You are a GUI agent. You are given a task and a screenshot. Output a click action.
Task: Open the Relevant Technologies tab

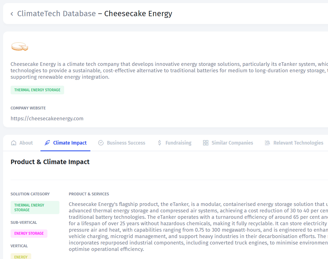pyautogui.click(x=294, y=143)
